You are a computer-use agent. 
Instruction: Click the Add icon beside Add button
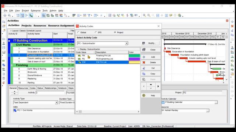coord(144,57)
